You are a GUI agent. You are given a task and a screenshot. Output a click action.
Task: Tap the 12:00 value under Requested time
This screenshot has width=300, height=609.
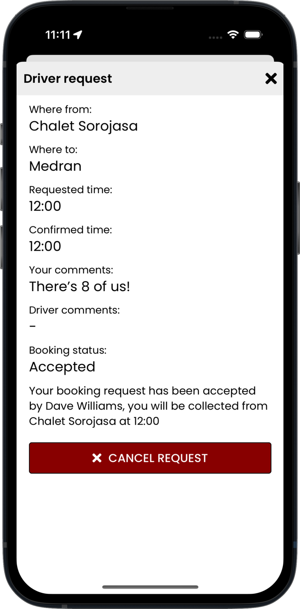coord(45,206)
